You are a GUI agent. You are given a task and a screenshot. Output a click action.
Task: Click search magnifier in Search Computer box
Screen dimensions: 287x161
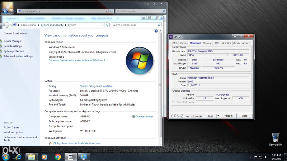click(x=164, y=11)
